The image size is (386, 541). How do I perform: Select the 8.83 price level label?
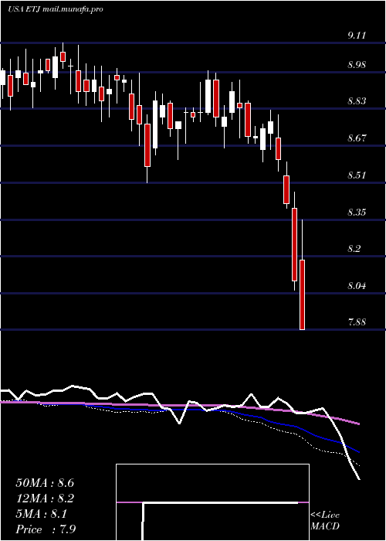coord(357,101)
